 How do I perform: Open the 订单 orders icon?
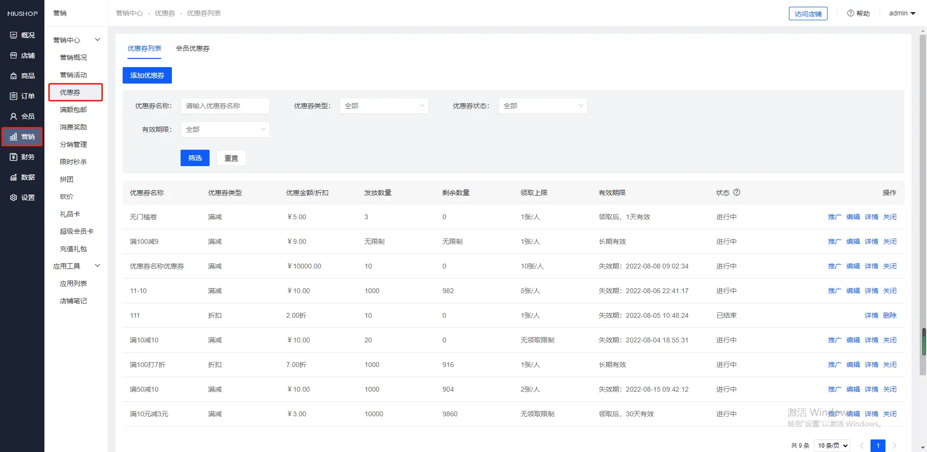click(x=14, y=96)
